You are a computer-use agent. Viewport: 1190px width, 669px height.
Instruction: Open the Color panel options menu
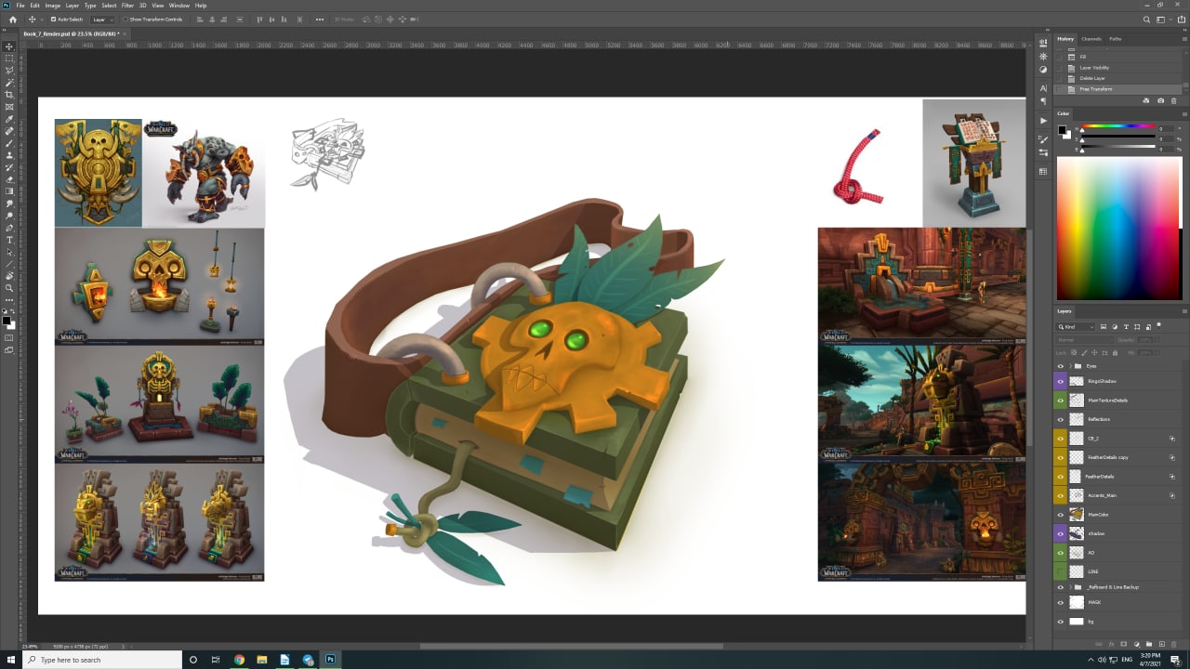click(1183, 113)
